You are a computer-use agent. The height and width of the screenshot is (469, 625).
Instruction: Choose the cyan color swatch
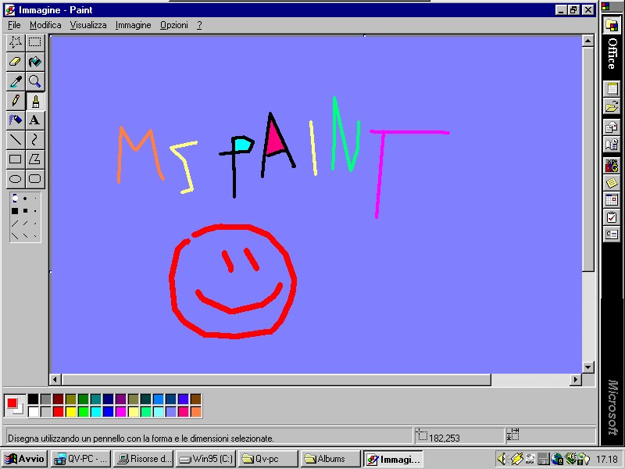[x=96, y=412]
